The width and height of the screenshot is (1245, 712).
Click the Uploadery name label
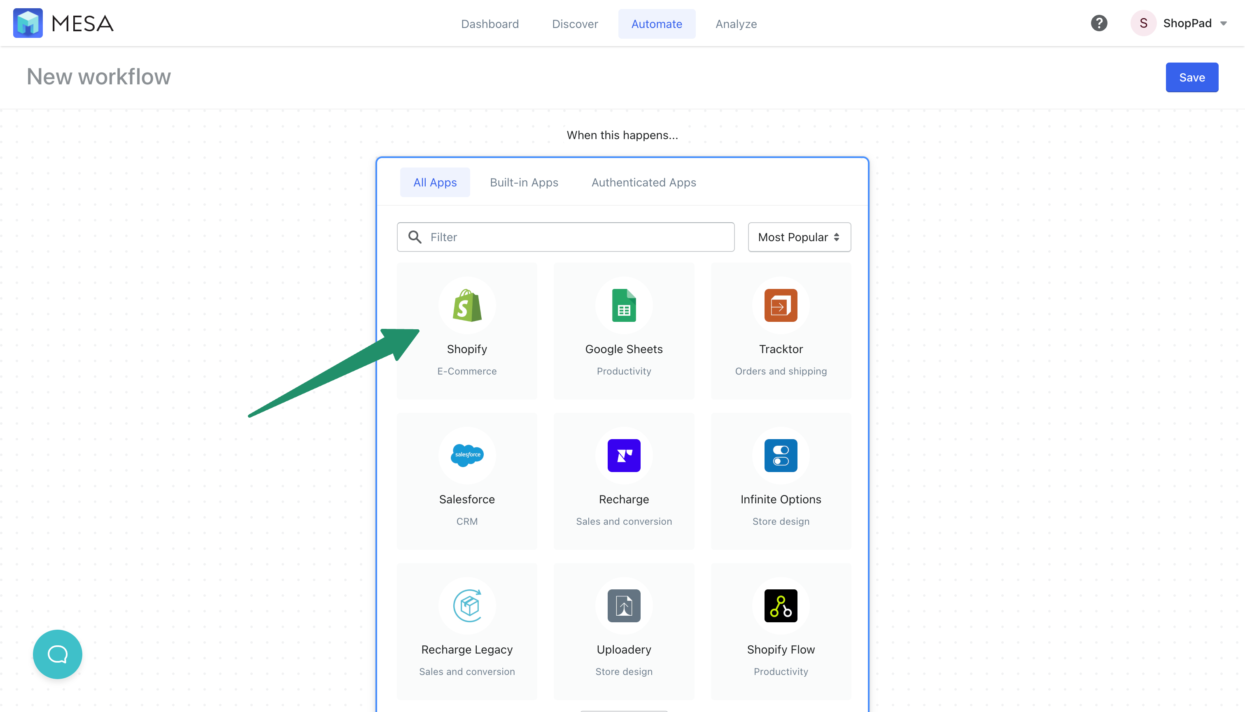point(624,649)
